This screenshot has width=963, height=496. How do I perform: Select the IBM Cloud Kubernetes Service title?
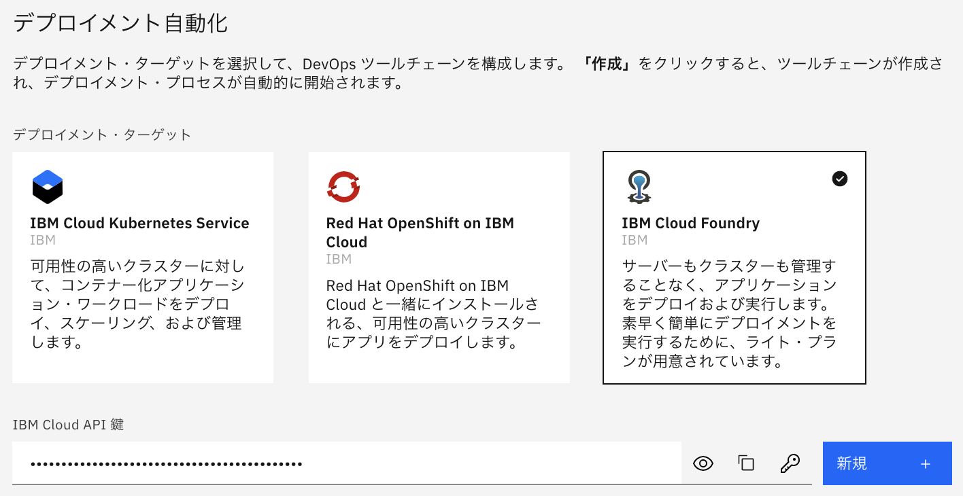(139, 223)
